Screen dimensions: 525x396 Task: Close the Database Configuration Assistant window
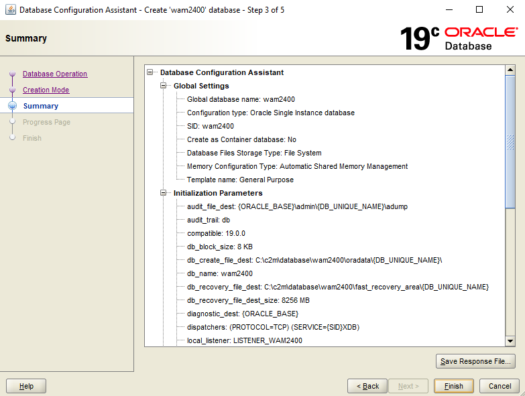[510, 9]
